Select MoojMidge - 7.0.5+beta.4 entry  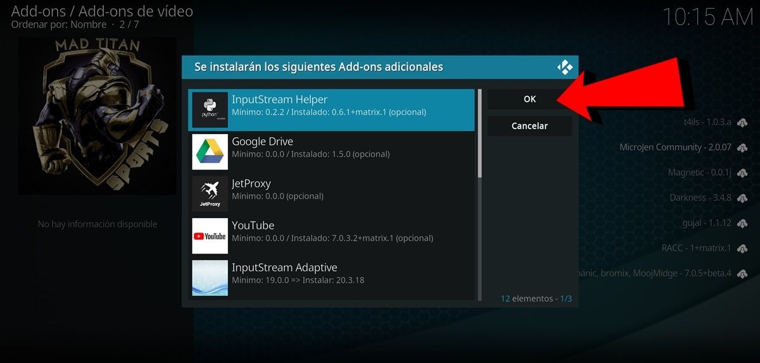pyautogui.click(x=655, y=273)
